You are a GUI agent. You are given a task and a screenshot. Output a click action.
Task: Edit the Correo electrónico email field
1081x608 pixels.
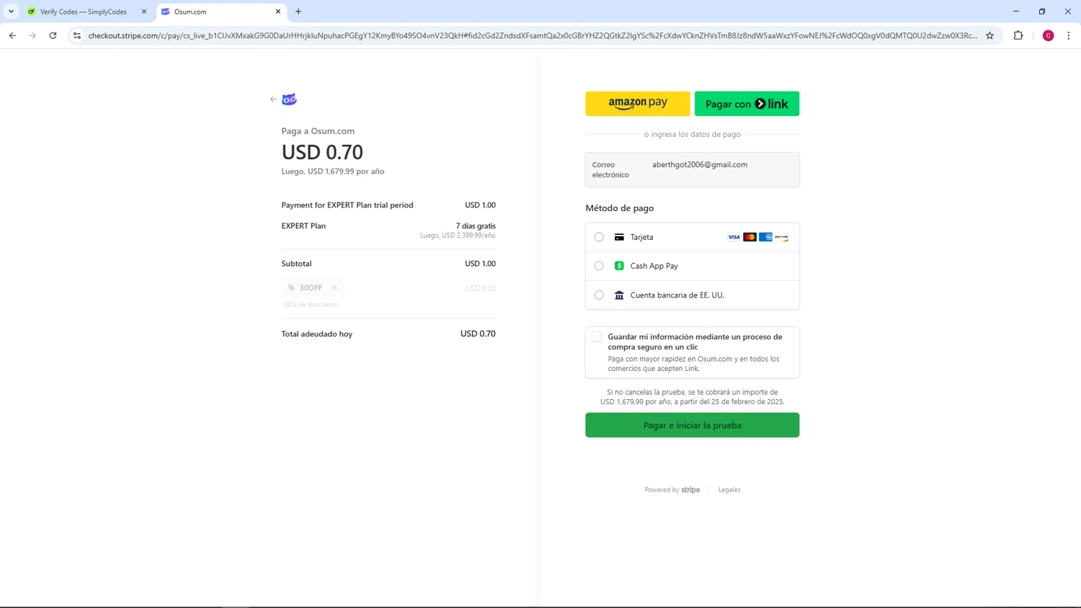[692, 169]
